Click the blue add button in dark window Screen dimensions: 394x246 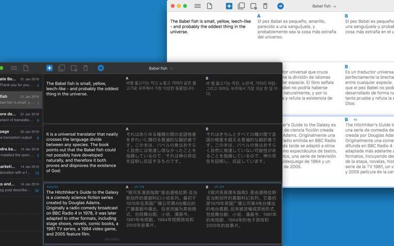(49, 68)
